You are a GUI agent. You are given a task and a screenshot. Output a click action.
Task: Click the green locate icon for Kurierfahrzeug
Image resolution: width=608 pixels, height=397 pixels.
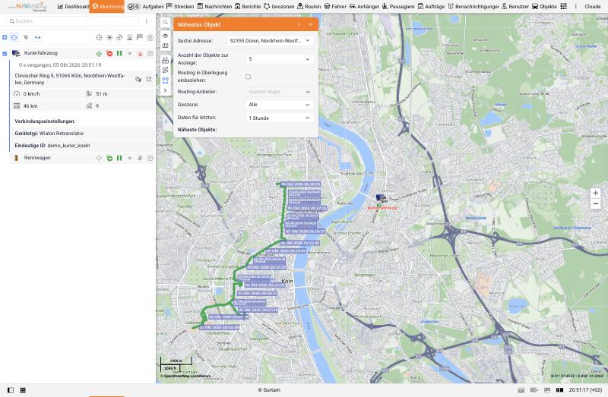pos(99,54)
